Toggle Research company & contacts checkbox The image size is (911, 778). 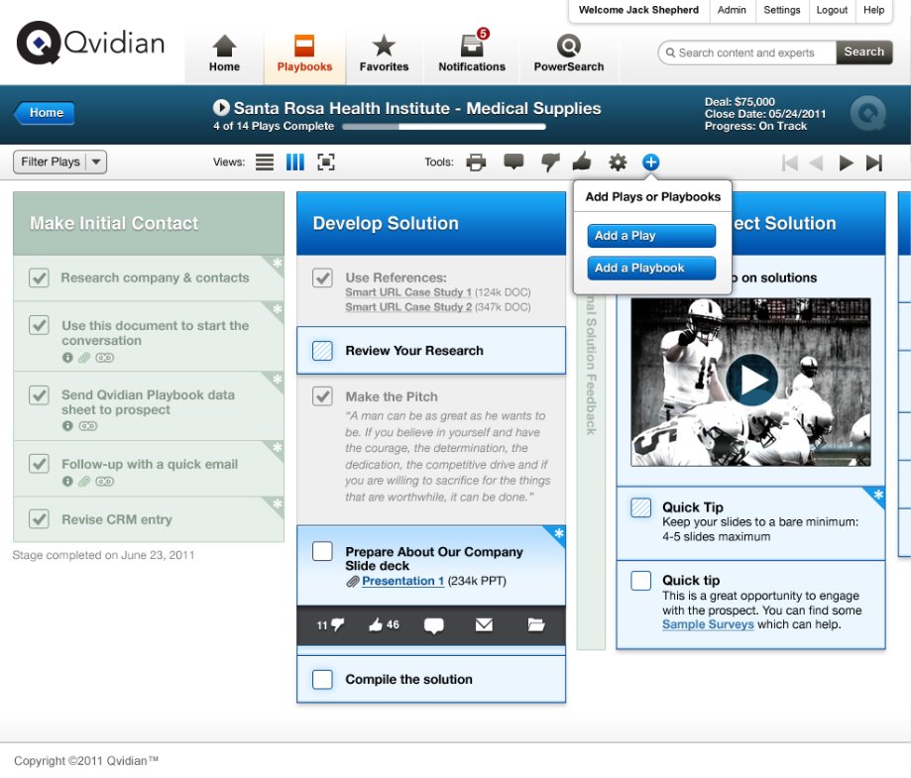(x=39, y=278)
